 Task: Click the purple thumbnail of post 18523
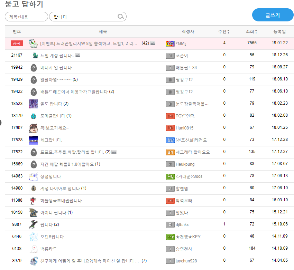34,104
